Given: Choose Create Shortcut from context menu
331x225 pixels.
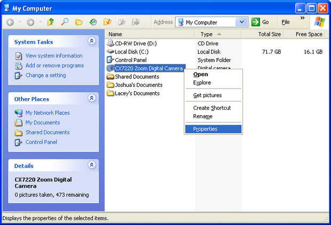Looking at the screenshot, I should (213, 108).
